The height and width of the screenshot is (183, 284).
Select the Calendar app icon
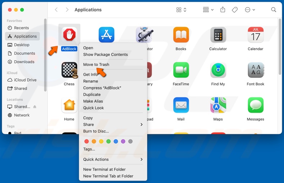(x=255, y=35)
